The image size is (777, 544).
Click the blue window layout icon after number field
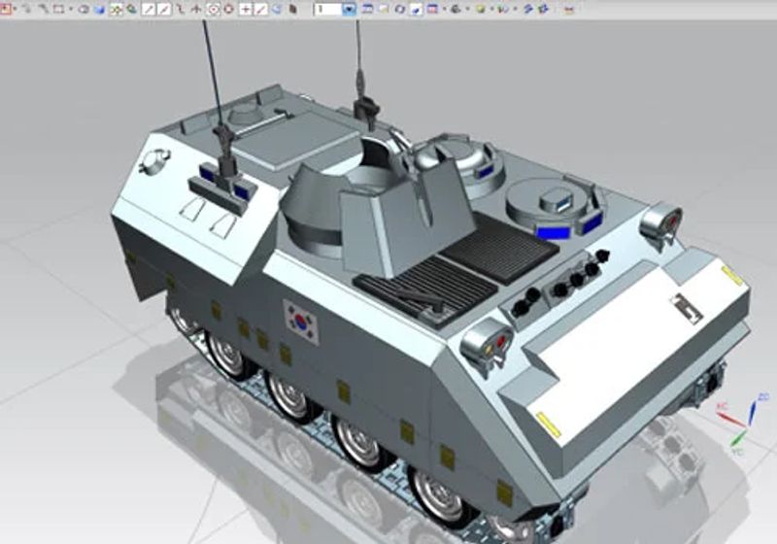pyautogui.click(x=367, y=9)
